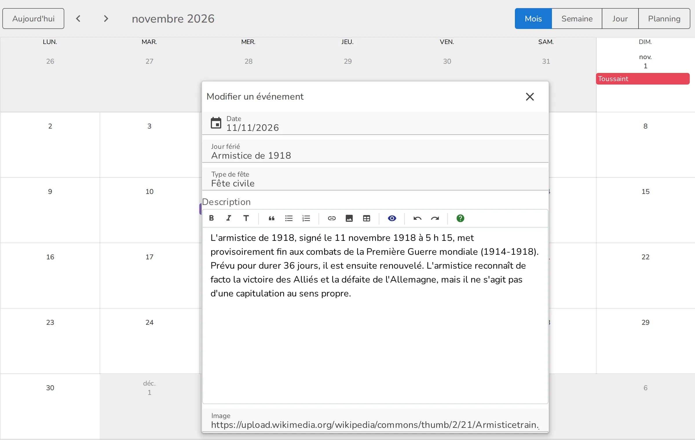Toggle bold formatting in description editor
The image size is (695, 440).
[x=211, y=218]
